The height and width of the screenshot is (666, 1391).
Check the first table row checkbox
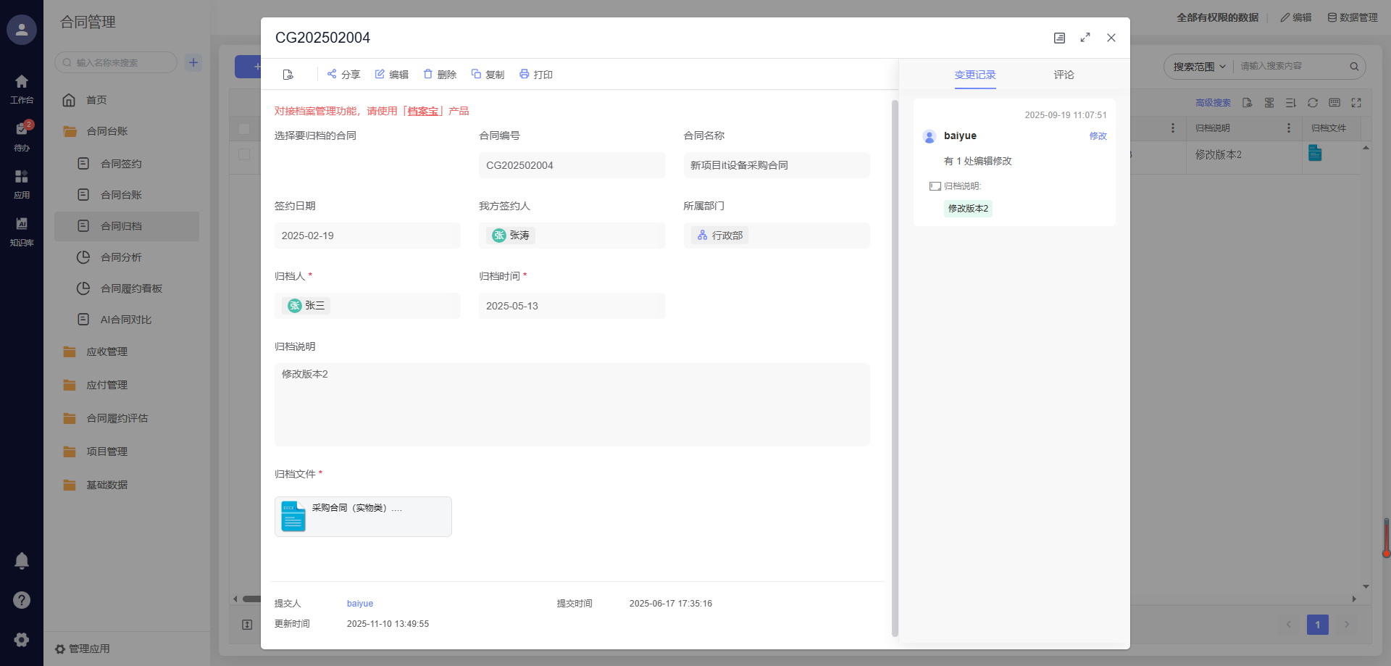click(244, 154)
